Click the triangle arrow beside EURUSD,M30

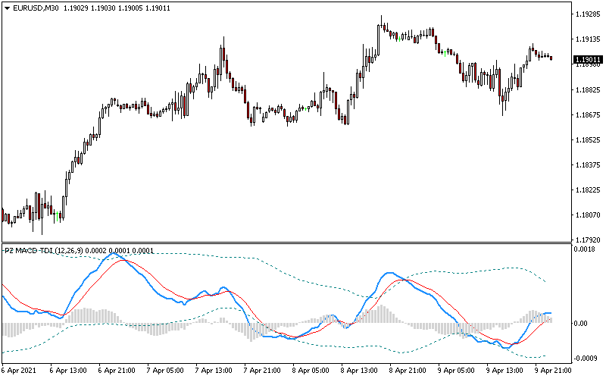[x=7, y=8]
